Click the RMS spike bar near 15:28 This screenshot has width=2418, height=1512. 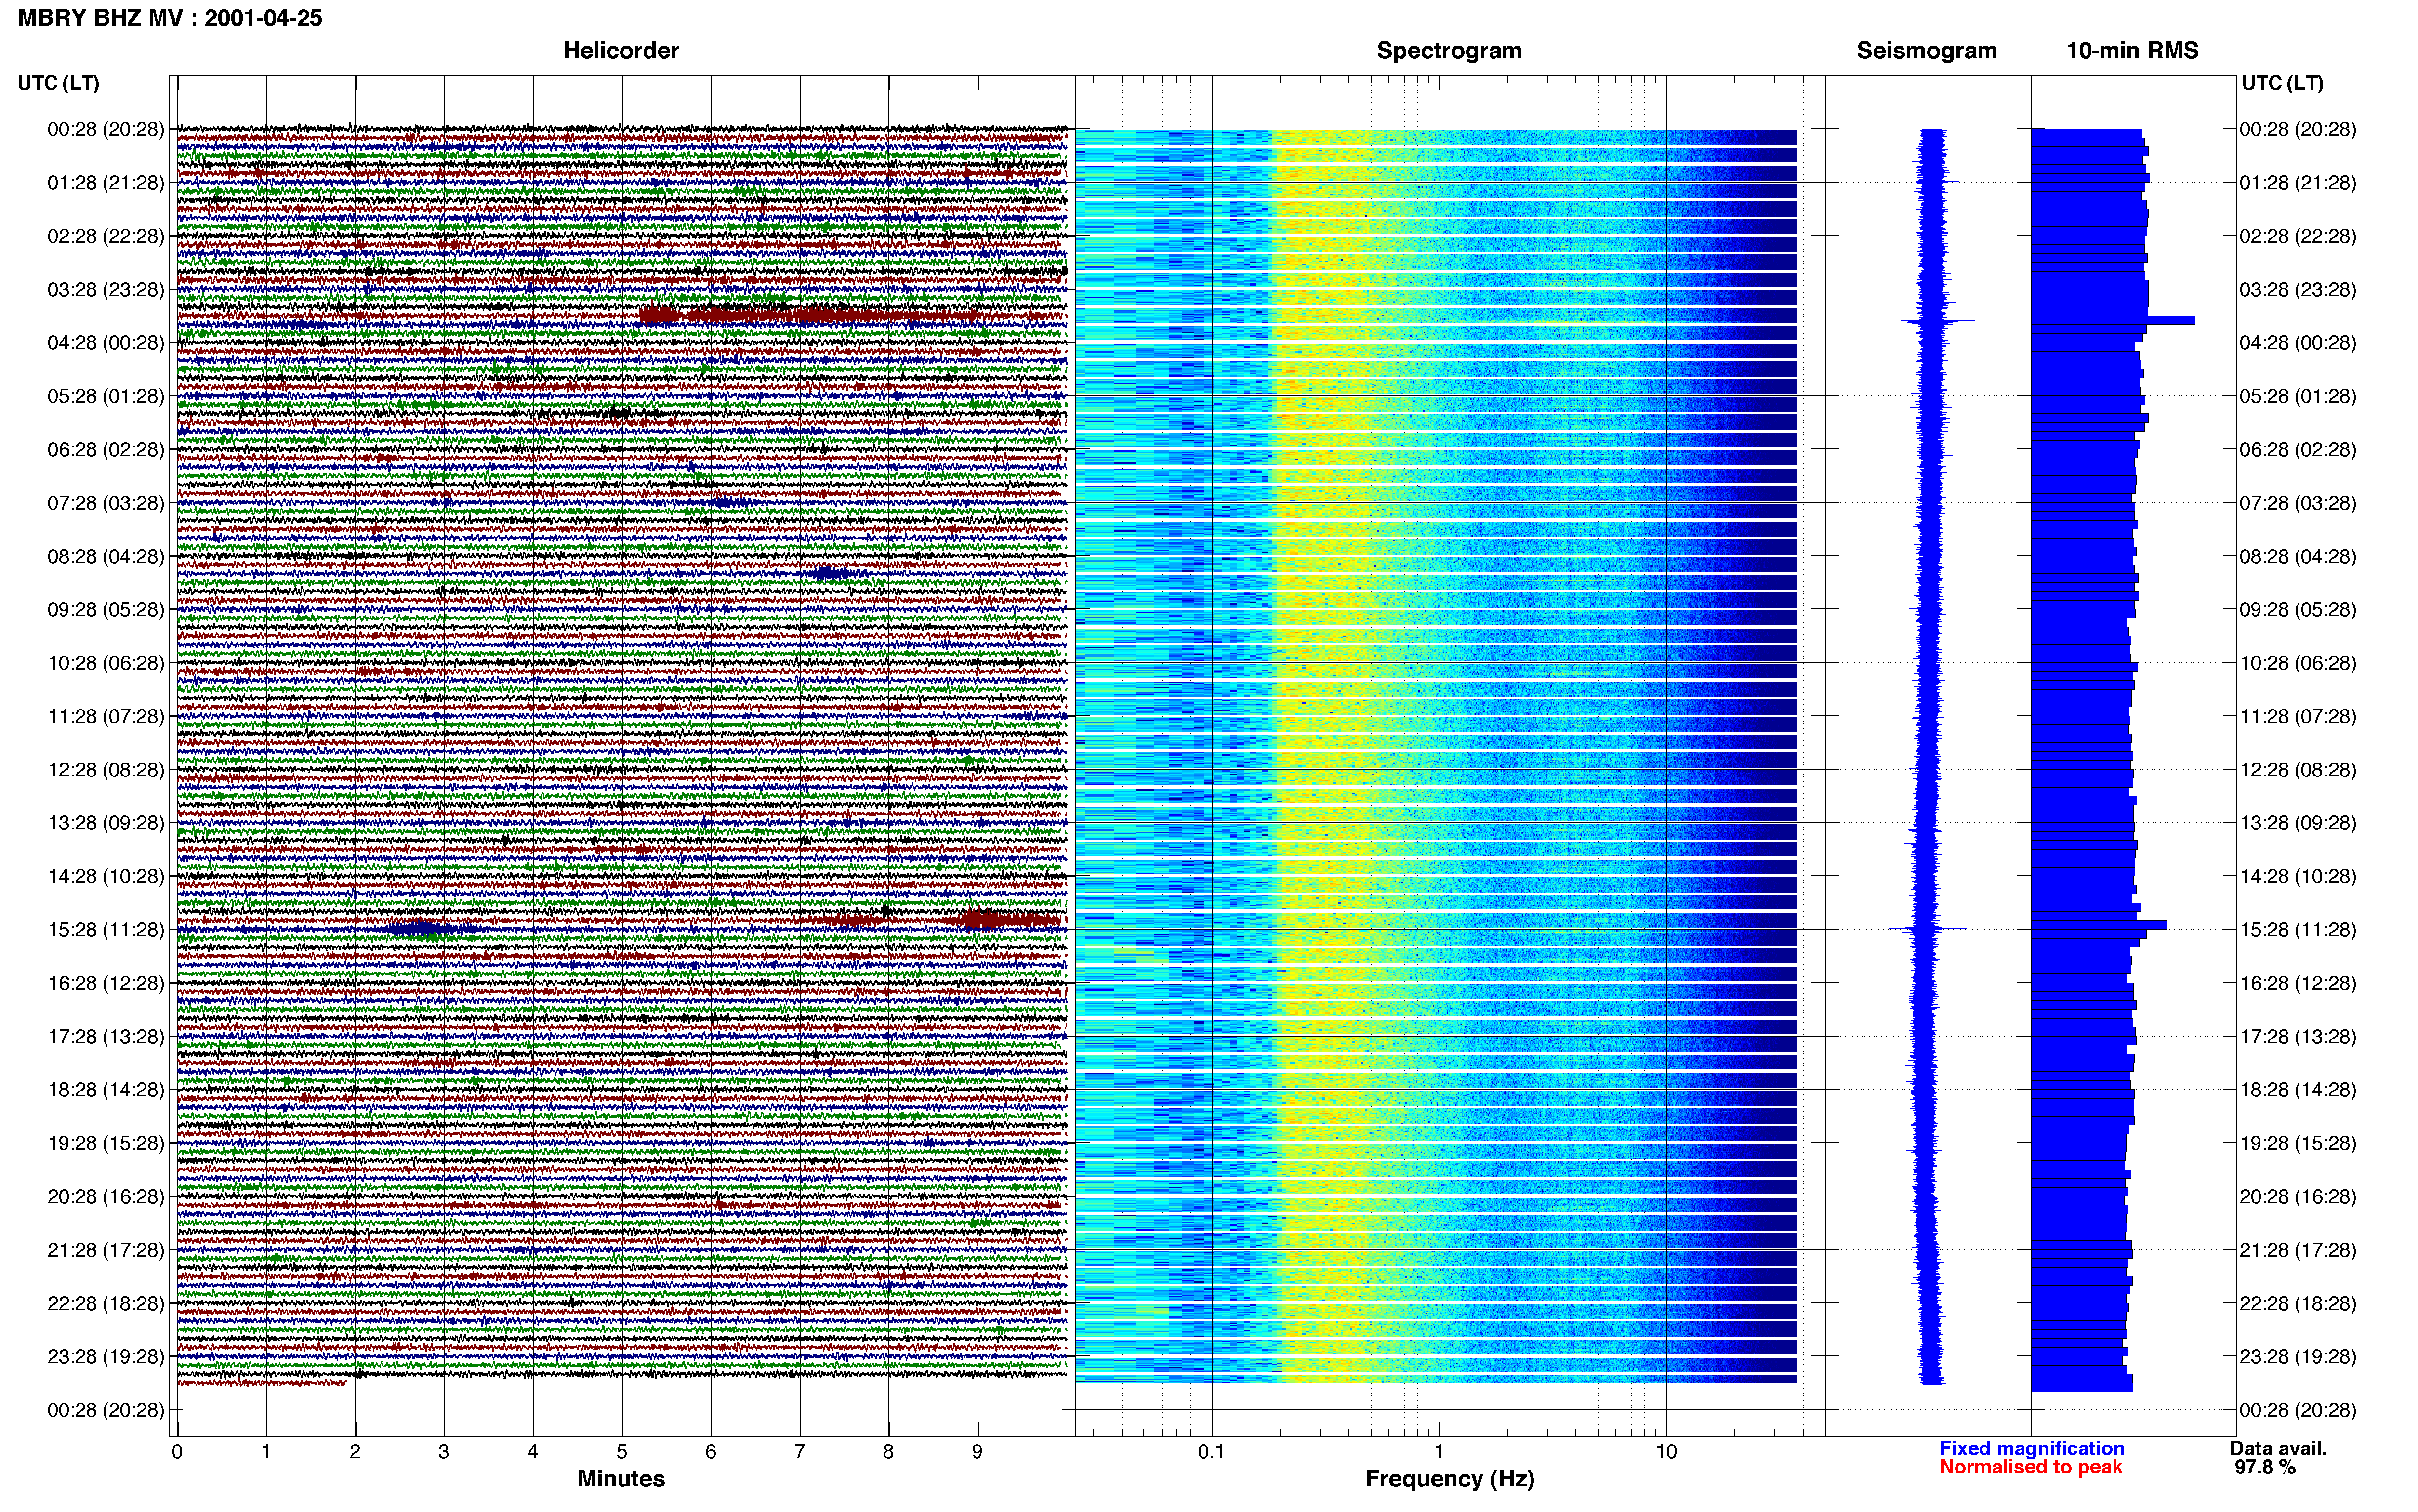(x=2099, y=926)
